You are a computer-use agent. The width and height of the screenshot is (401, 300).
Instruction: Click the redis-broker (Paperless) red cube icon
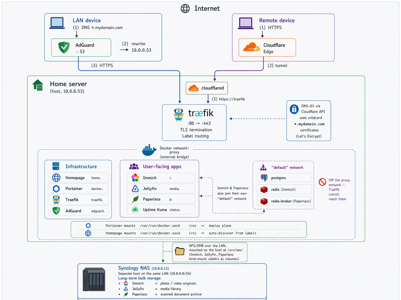pyautogui.click(x=264, y=201)
